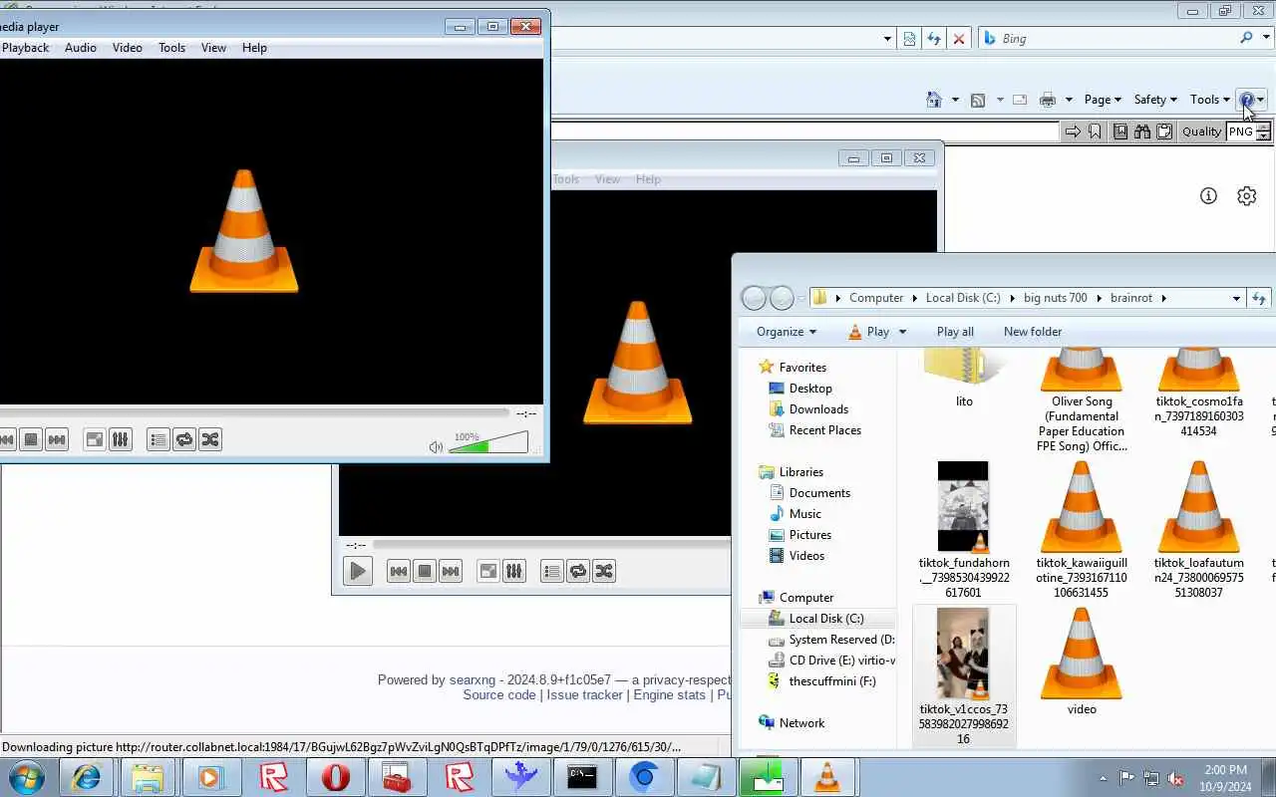This screenshot has height=797, width=1276.
Task: Click the IE Help question mark icon
Action: [1246, 100]
